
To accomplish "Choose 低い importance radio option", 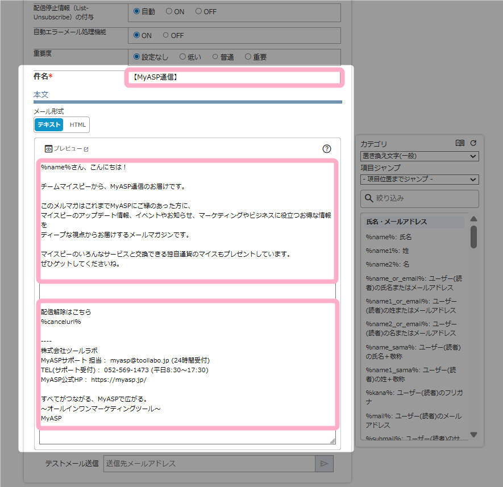I will coord(182,57).
